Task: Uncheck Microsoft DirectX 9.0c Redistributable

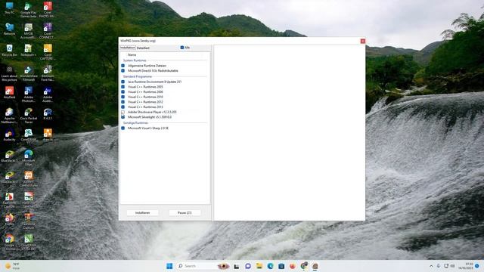Action: pyautogui.click(x=123, y=70)
